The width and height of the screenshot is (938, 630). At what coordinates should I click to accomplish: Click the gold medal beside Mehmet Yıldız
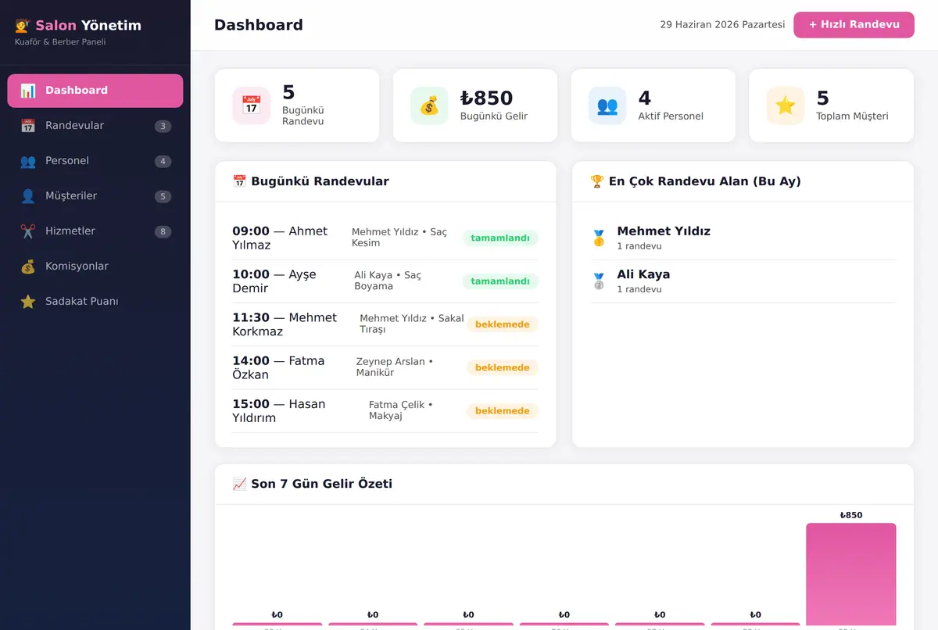[600, 238]
